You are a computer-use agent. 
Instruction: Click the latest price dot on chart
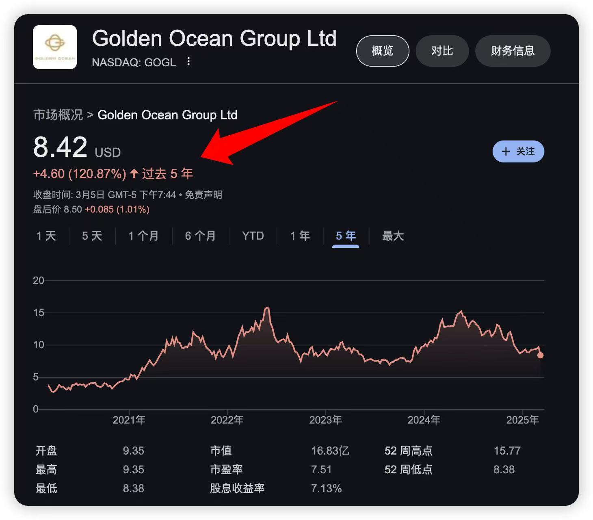tap(540, 355)
